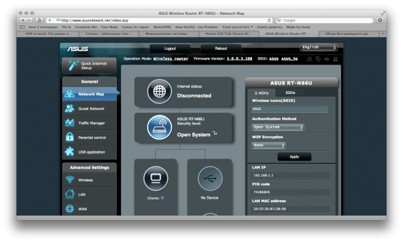This screenshot has width=403, height=243.
Task: Go back with browser back arrow
Action: tap(23, 20)
